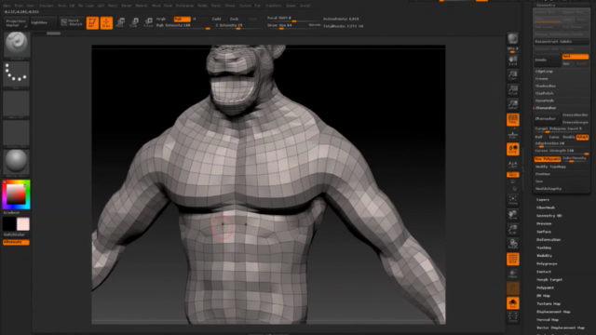Pick a color in the color picker square
The image size is (596, 335).
(16, 194)
